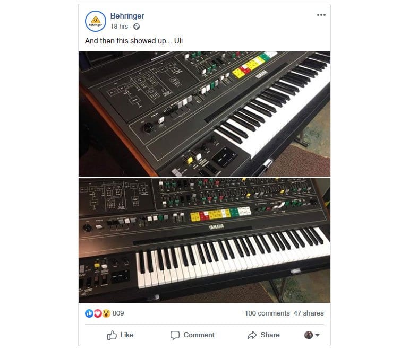Screen dimensions: 409x350
Task: Click the Comment button
Action: coord(192,335)
